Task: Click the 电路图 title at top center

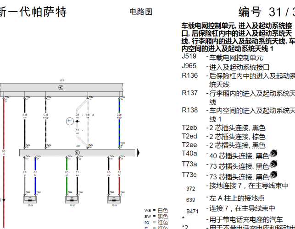Action: pos(141,12)
